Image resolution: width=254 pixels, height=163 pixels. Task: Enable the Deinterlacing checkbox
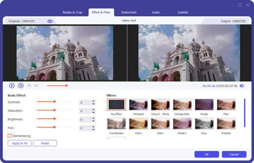coord(10,136)
